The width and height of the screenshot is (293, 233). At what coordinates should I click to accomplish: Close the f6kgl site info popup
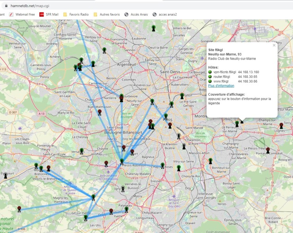(x=274, y=45)
